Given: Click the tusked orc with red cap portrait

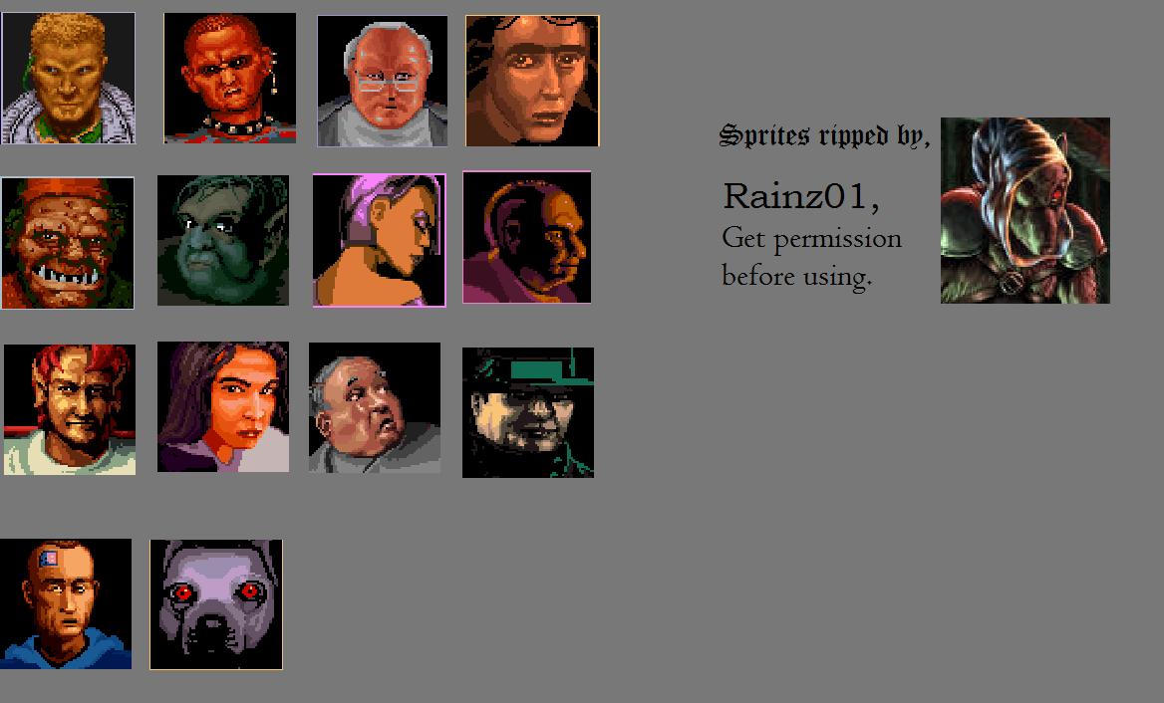Looking at the screenshot, I should coord(68,243).
